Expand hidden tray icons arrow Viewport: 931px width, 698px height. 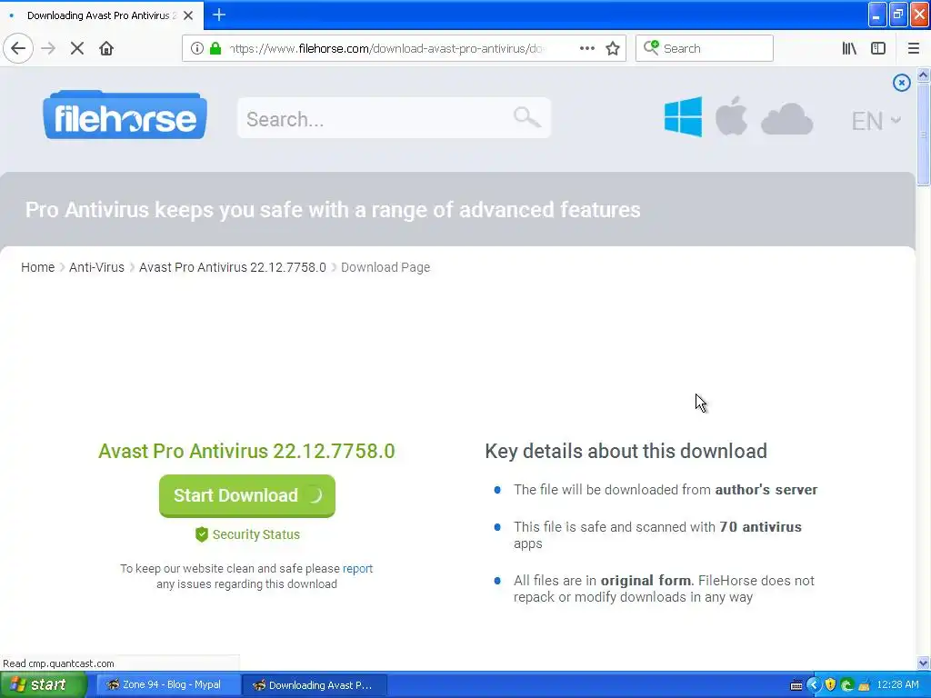[x=813, y=685]
